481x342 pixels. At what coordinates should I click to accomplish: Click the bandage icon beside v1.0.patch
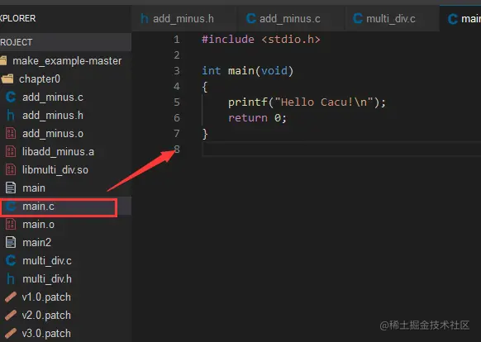click(x=11, y=297)
